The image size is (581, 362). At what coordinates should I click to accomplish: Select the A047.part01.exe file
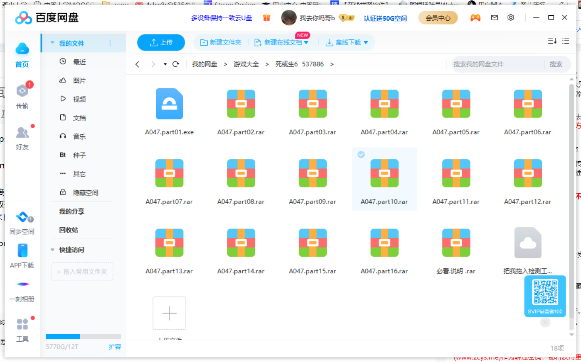(169, 111)
